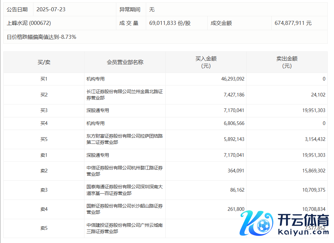Click the 会员营业部名称 column header
334x243 pixels.
(125, 62)
